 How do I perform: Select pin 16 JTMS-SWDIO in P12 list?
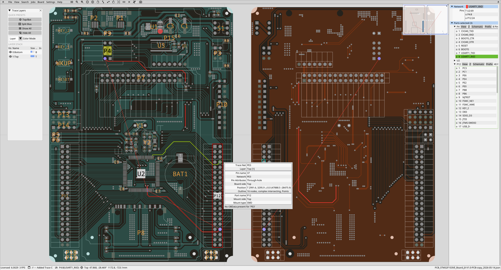476,123
